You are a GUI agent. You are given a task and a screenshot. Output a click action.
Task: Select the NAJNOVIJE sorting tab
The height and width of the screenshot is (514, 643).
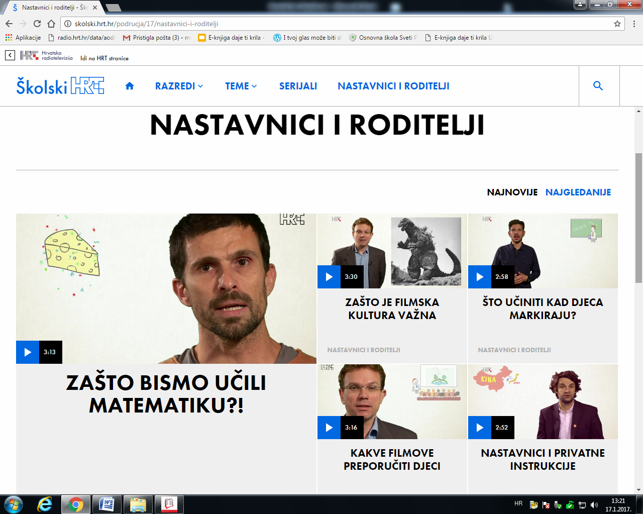pyautogui.click(x=512, y=192)
